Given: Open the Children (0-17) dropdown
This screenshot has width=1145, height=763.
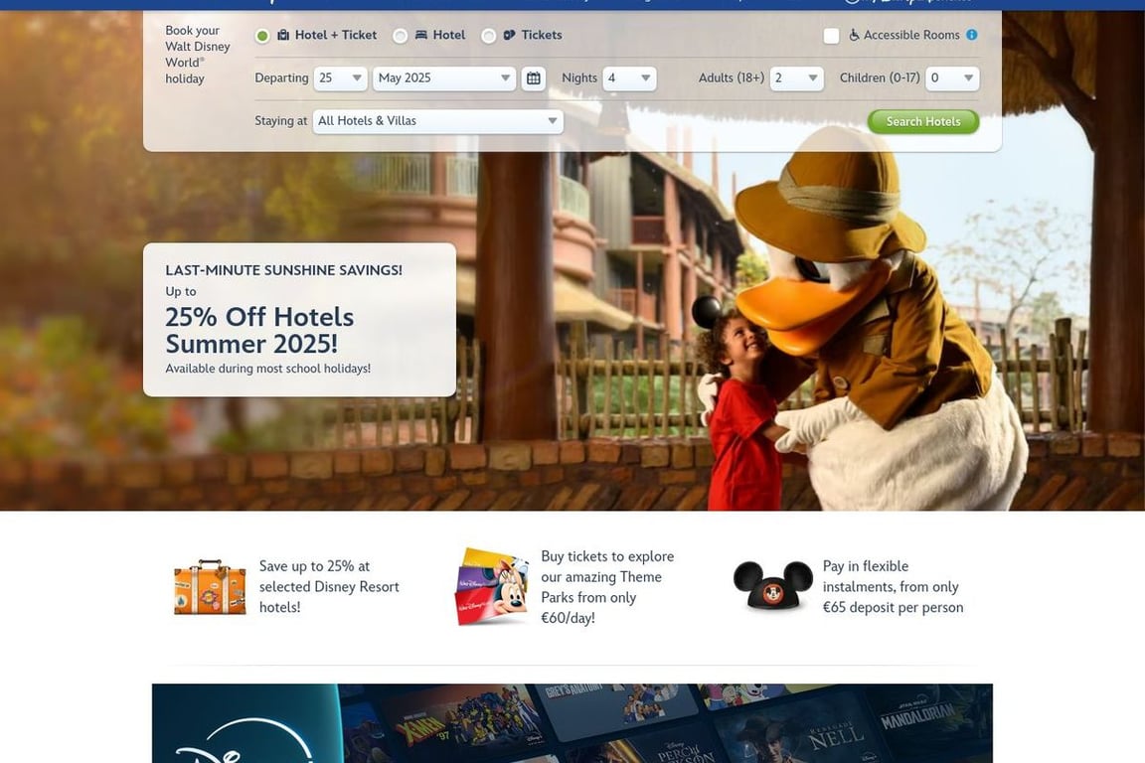Looking at the screenshot, I should click(952, 78).
